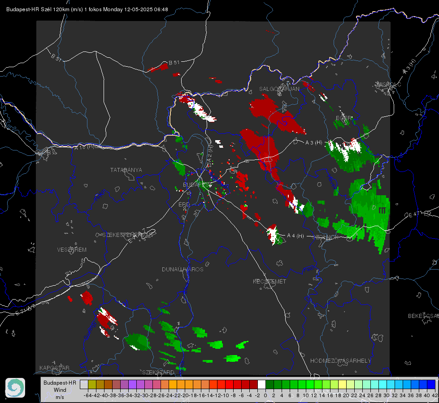Click the KAPOSVAR city label
This screenshot has height=403, width=439.
[x=54, y=368]
